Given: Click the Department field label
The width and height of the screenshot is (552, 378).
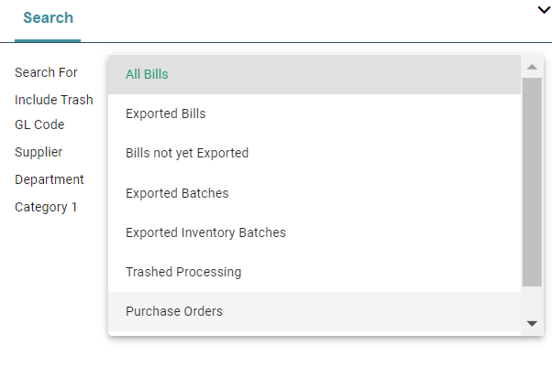Looking at the screenshot, I should click(x=50, y=179).
